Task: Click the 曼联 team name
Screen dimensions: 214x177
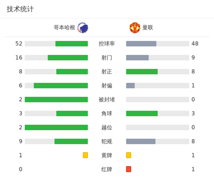Action: [148, 27]
